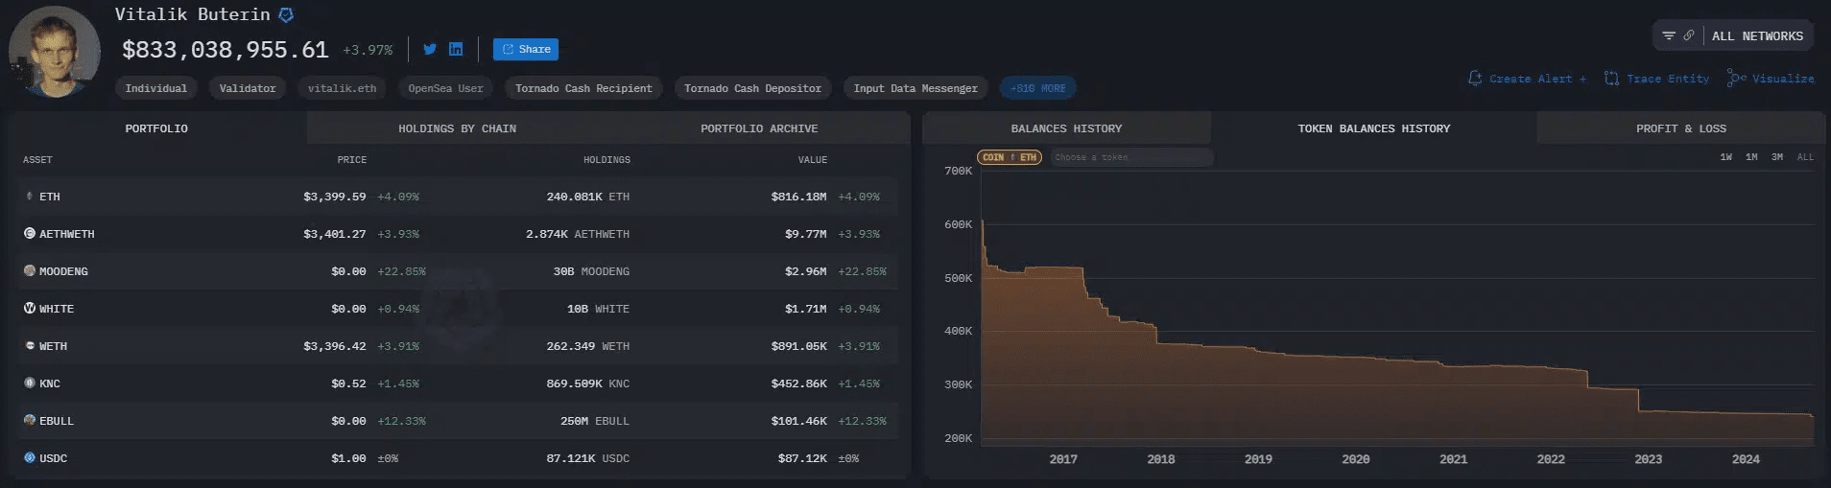Click the ETH coin icon in portfolio
1831x488 pixels.
click(x=30, y=197)
